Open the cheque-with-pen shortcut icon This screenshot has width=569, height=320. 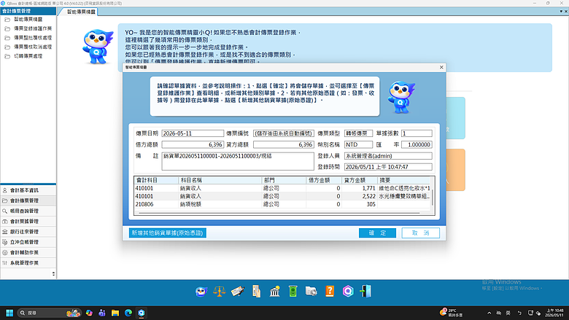point(238,292)
